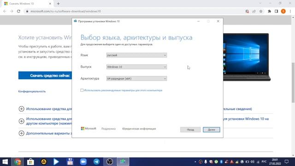Bookmark the page with the star icon
Screen dimensions: 295x166
click(261, 11)
